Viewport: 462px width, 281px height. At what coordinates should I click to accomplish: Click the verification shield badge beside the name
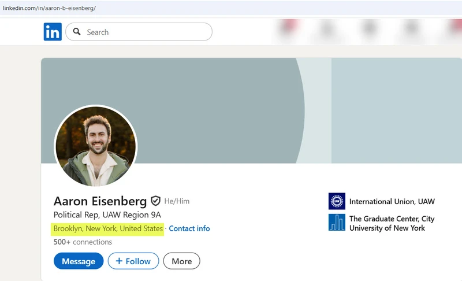pyautogui.click(x=155, y=201)
